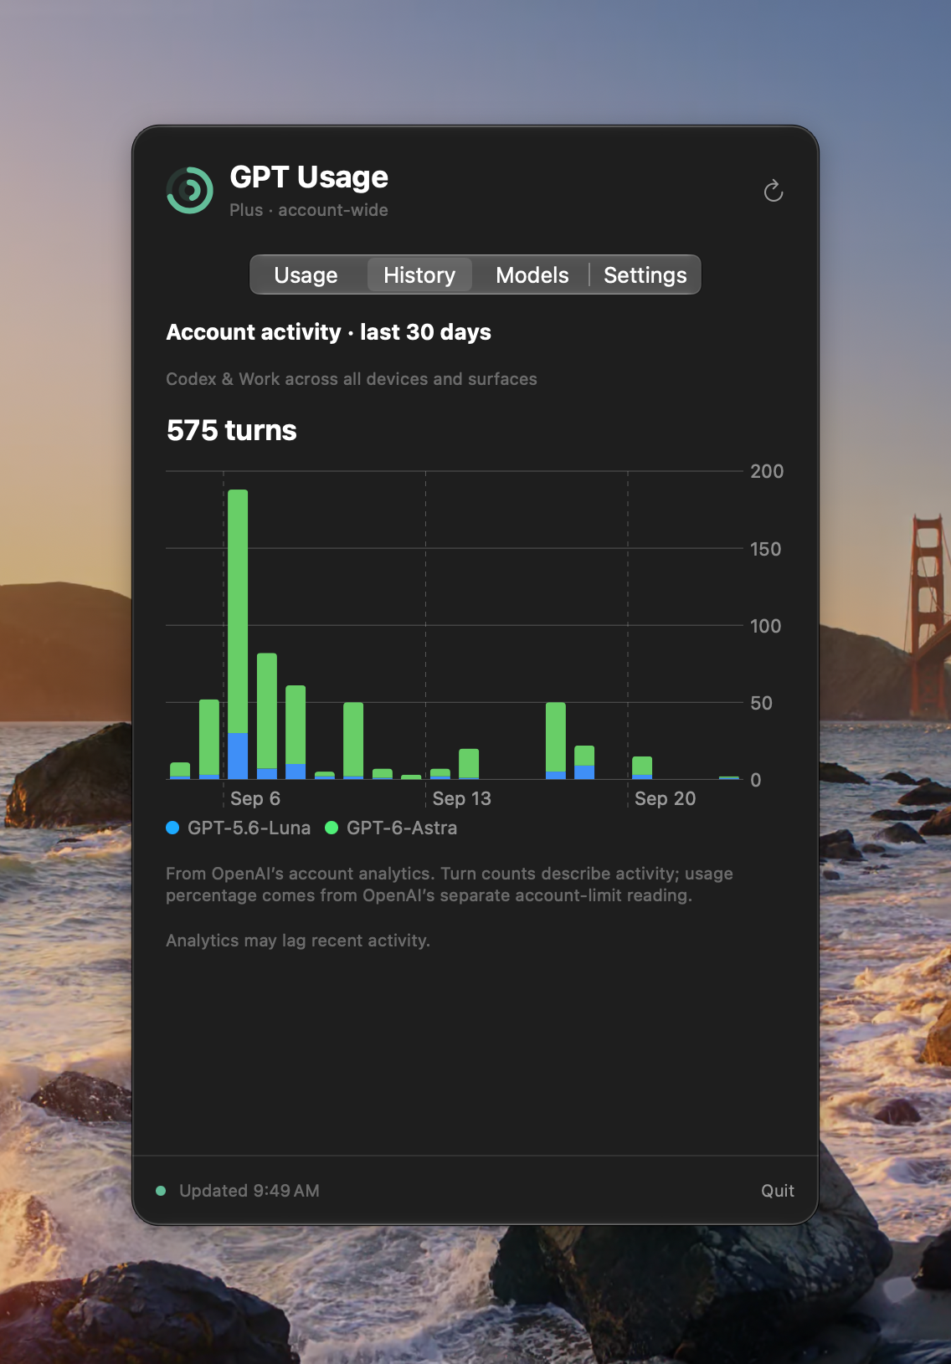The image size is (951, 1364).
Task: Switch to the Usage tab
Action: click(x=306, y=275)
